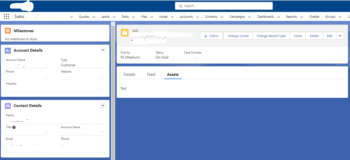The height and width of the screenshot is (160, 350).
Task: Go to the Chatter navigation tab
Action: 314,17
